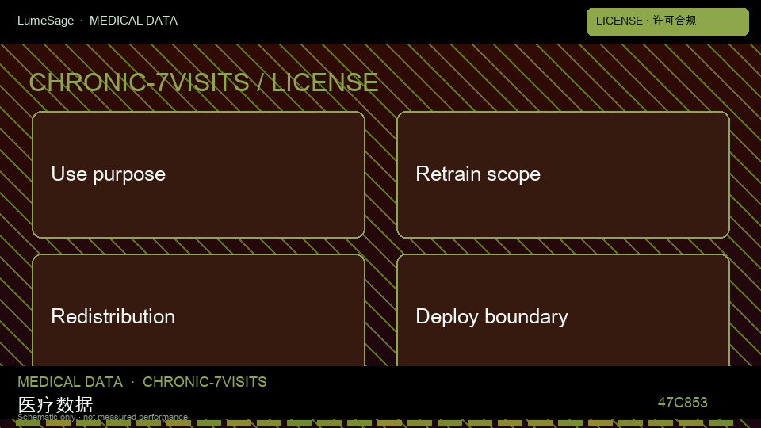761x428 pixels.
Task: Open the Retrain scope card
Action: tap(563, 174)
